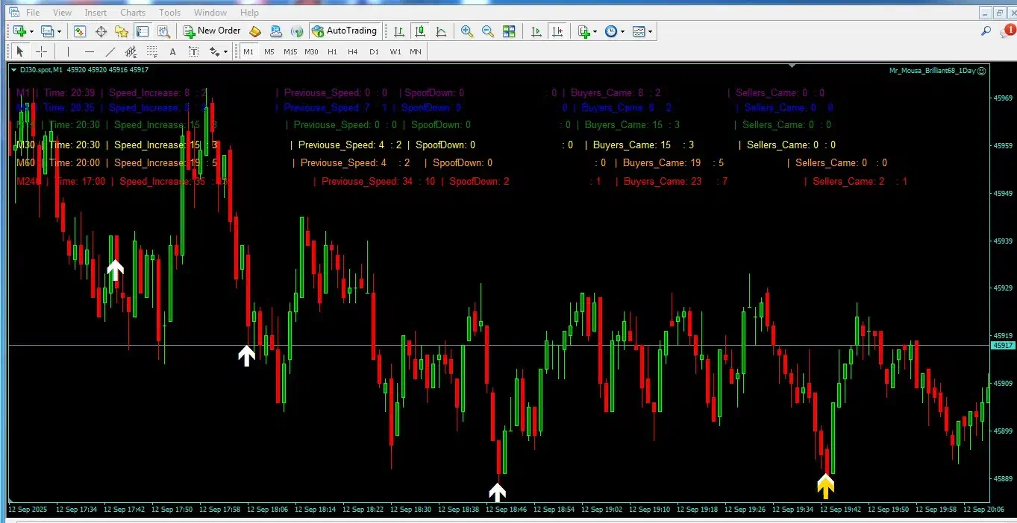Viewport: 1017px width, 523px height.
Task: Select the Crosshair tool
Action: click(42, 51)
